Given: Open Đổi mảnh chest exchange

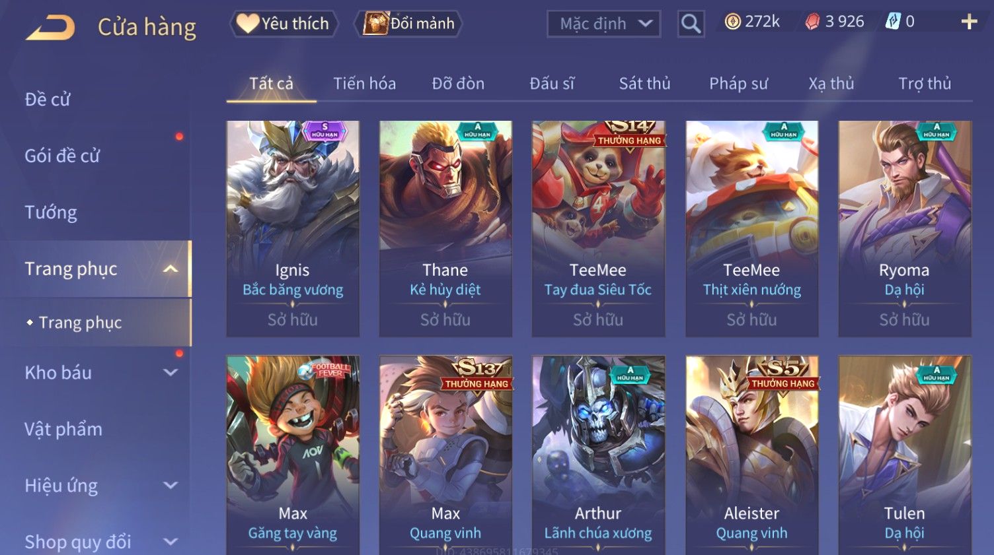Looking at the screenshot, I should [408, 24].
